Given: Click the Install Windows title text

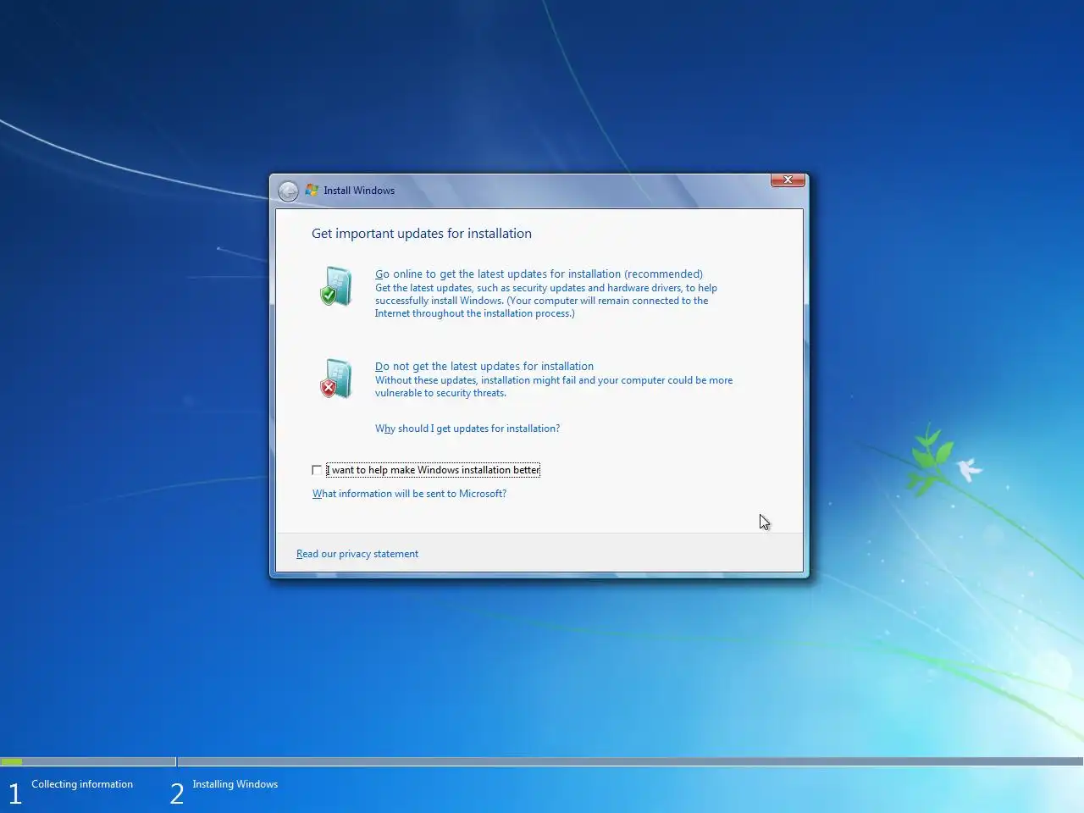Looking at the screenshot, I should pos(359,191).
